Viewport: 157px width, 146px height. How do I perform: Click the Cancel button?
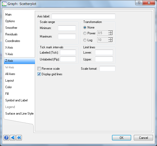tap(143, 138)
